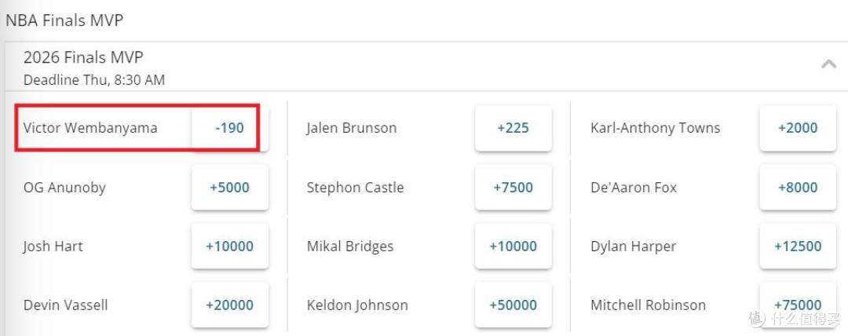Select Mikal Bridges +10000 odds
Screen dimensions: 848x336
click(514, 247)
